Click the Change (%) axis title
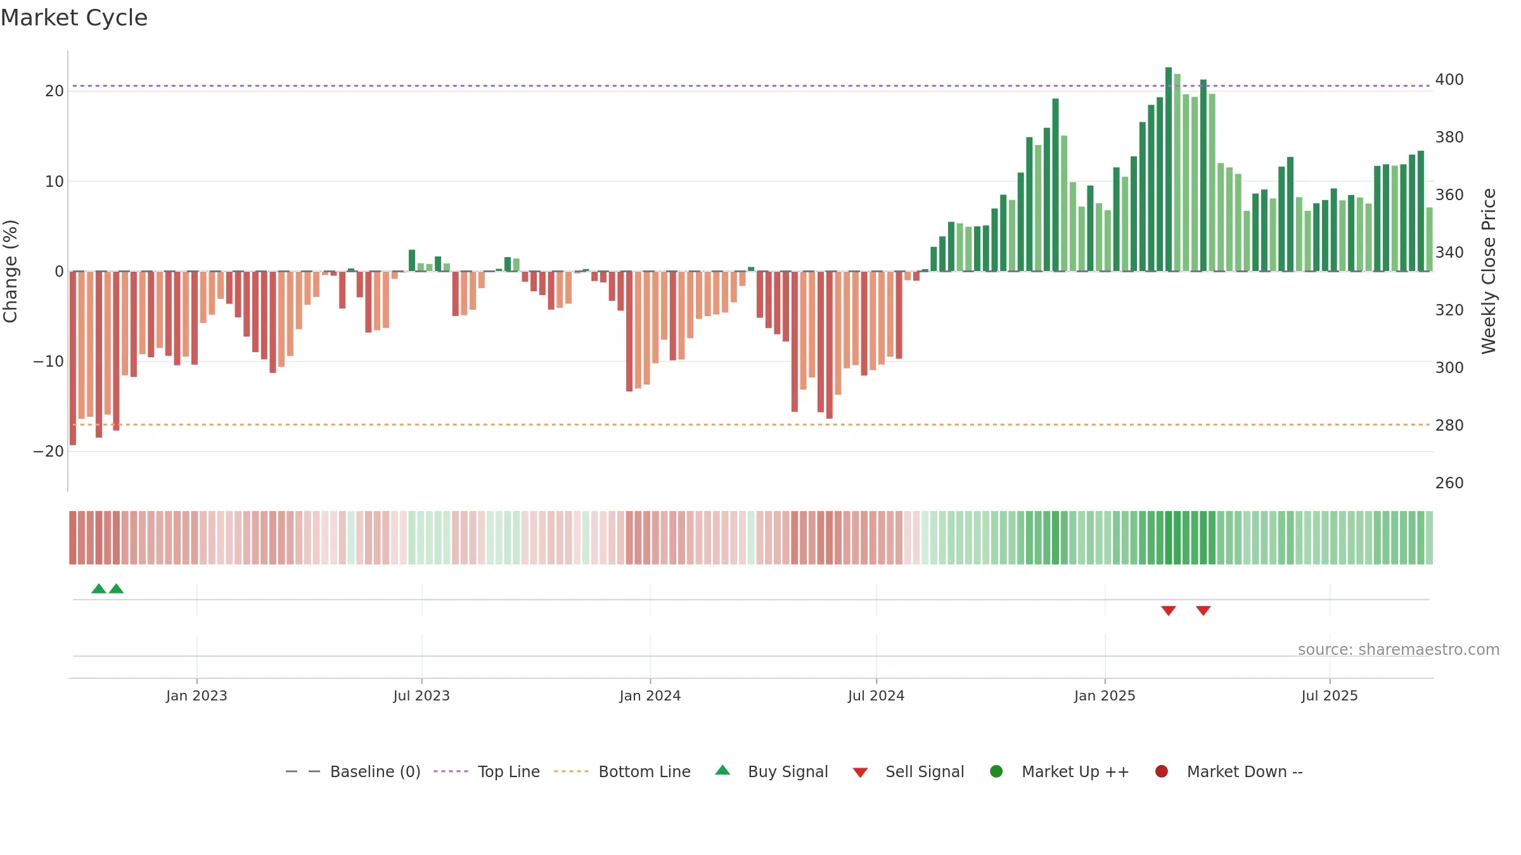Viewport: 1521px width, 855px height. tap(10, 271)
